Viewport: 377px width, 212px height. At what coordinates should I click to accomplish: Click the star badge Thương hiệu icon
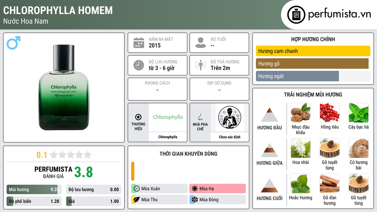pos(138,117)
